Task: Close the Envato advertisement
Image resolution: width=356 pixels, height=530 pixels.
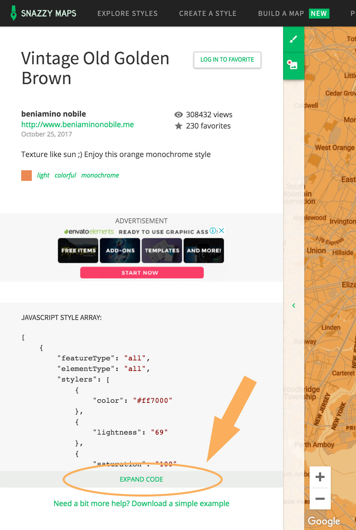Action: point(222,231)
